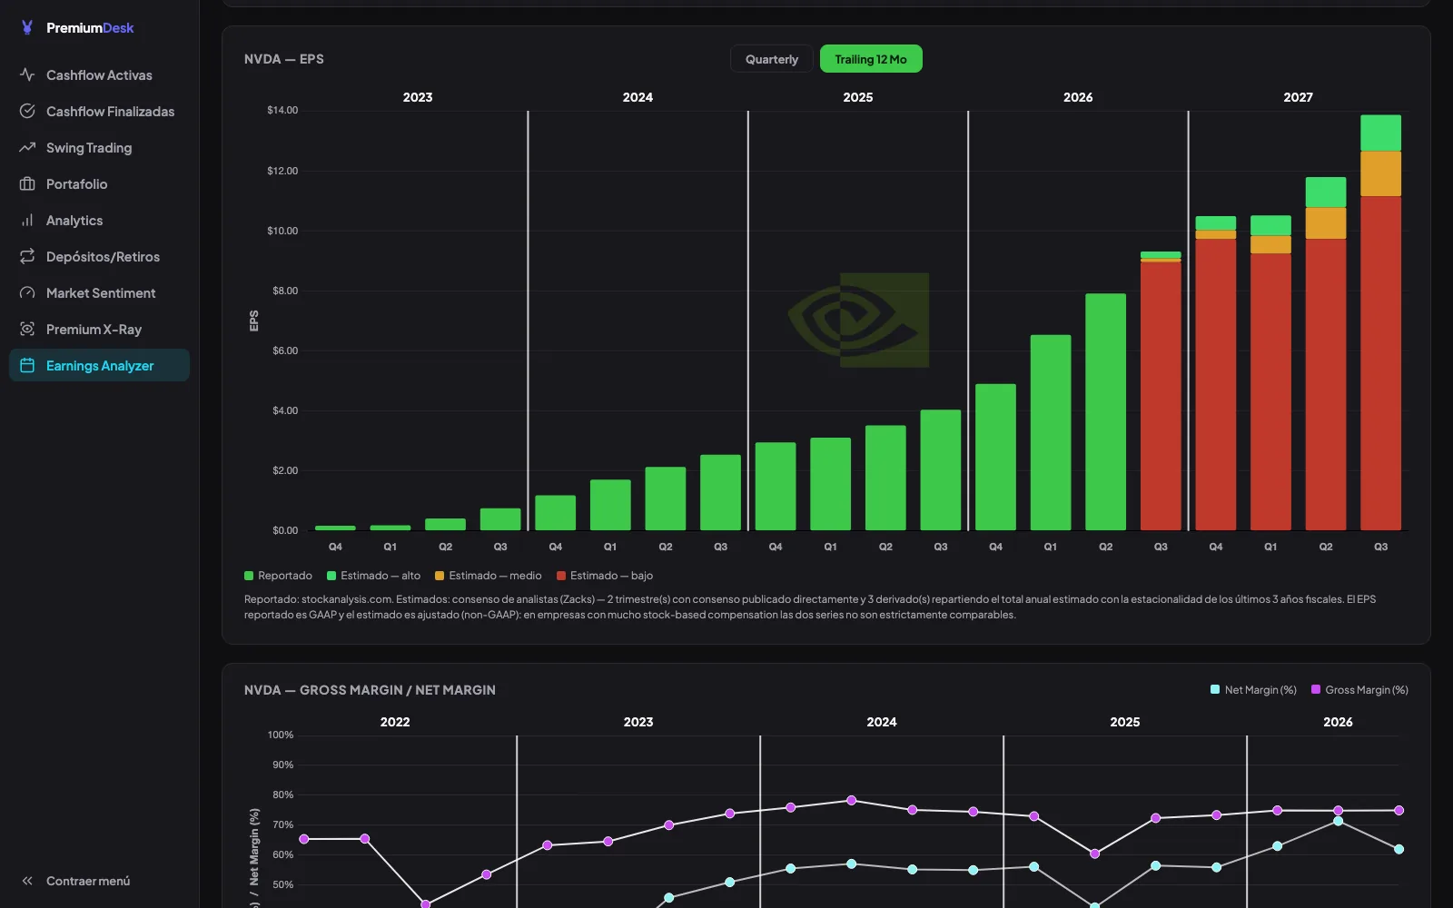
Task: Toggle Estimado — medio legend entry
Action: [489, 576]
